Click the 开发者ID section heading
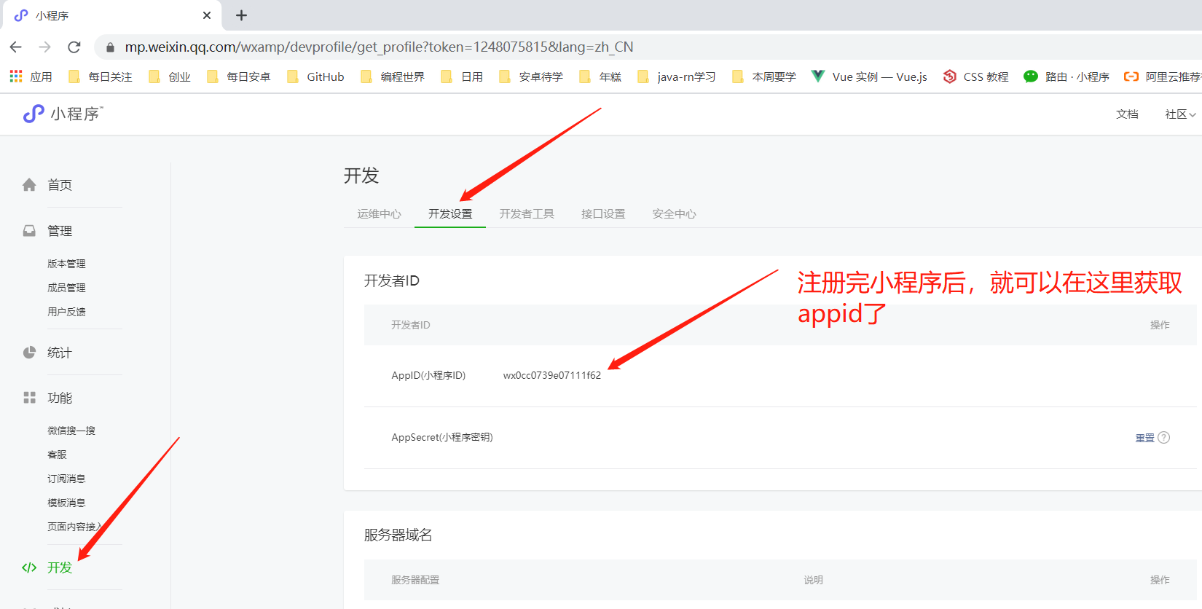This screenshot has height=609, width=1202. tap(392, 280)
